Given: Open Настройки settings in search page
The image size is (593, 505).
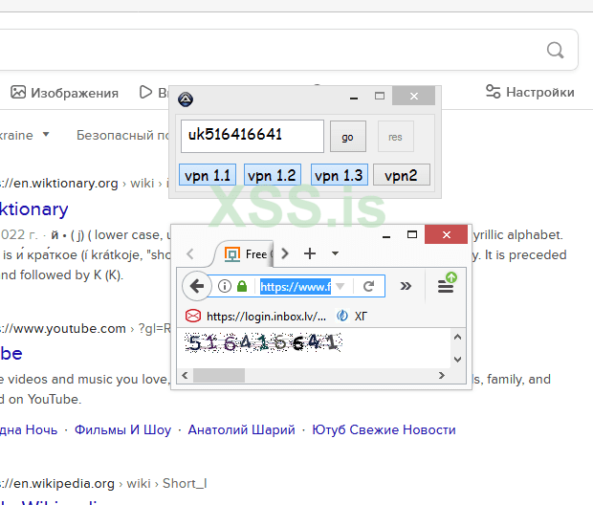Looking at the screenshot, I should (530, 92).
